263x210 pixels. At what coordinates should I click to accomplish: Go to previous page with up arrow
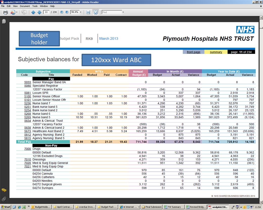(33, 12)
